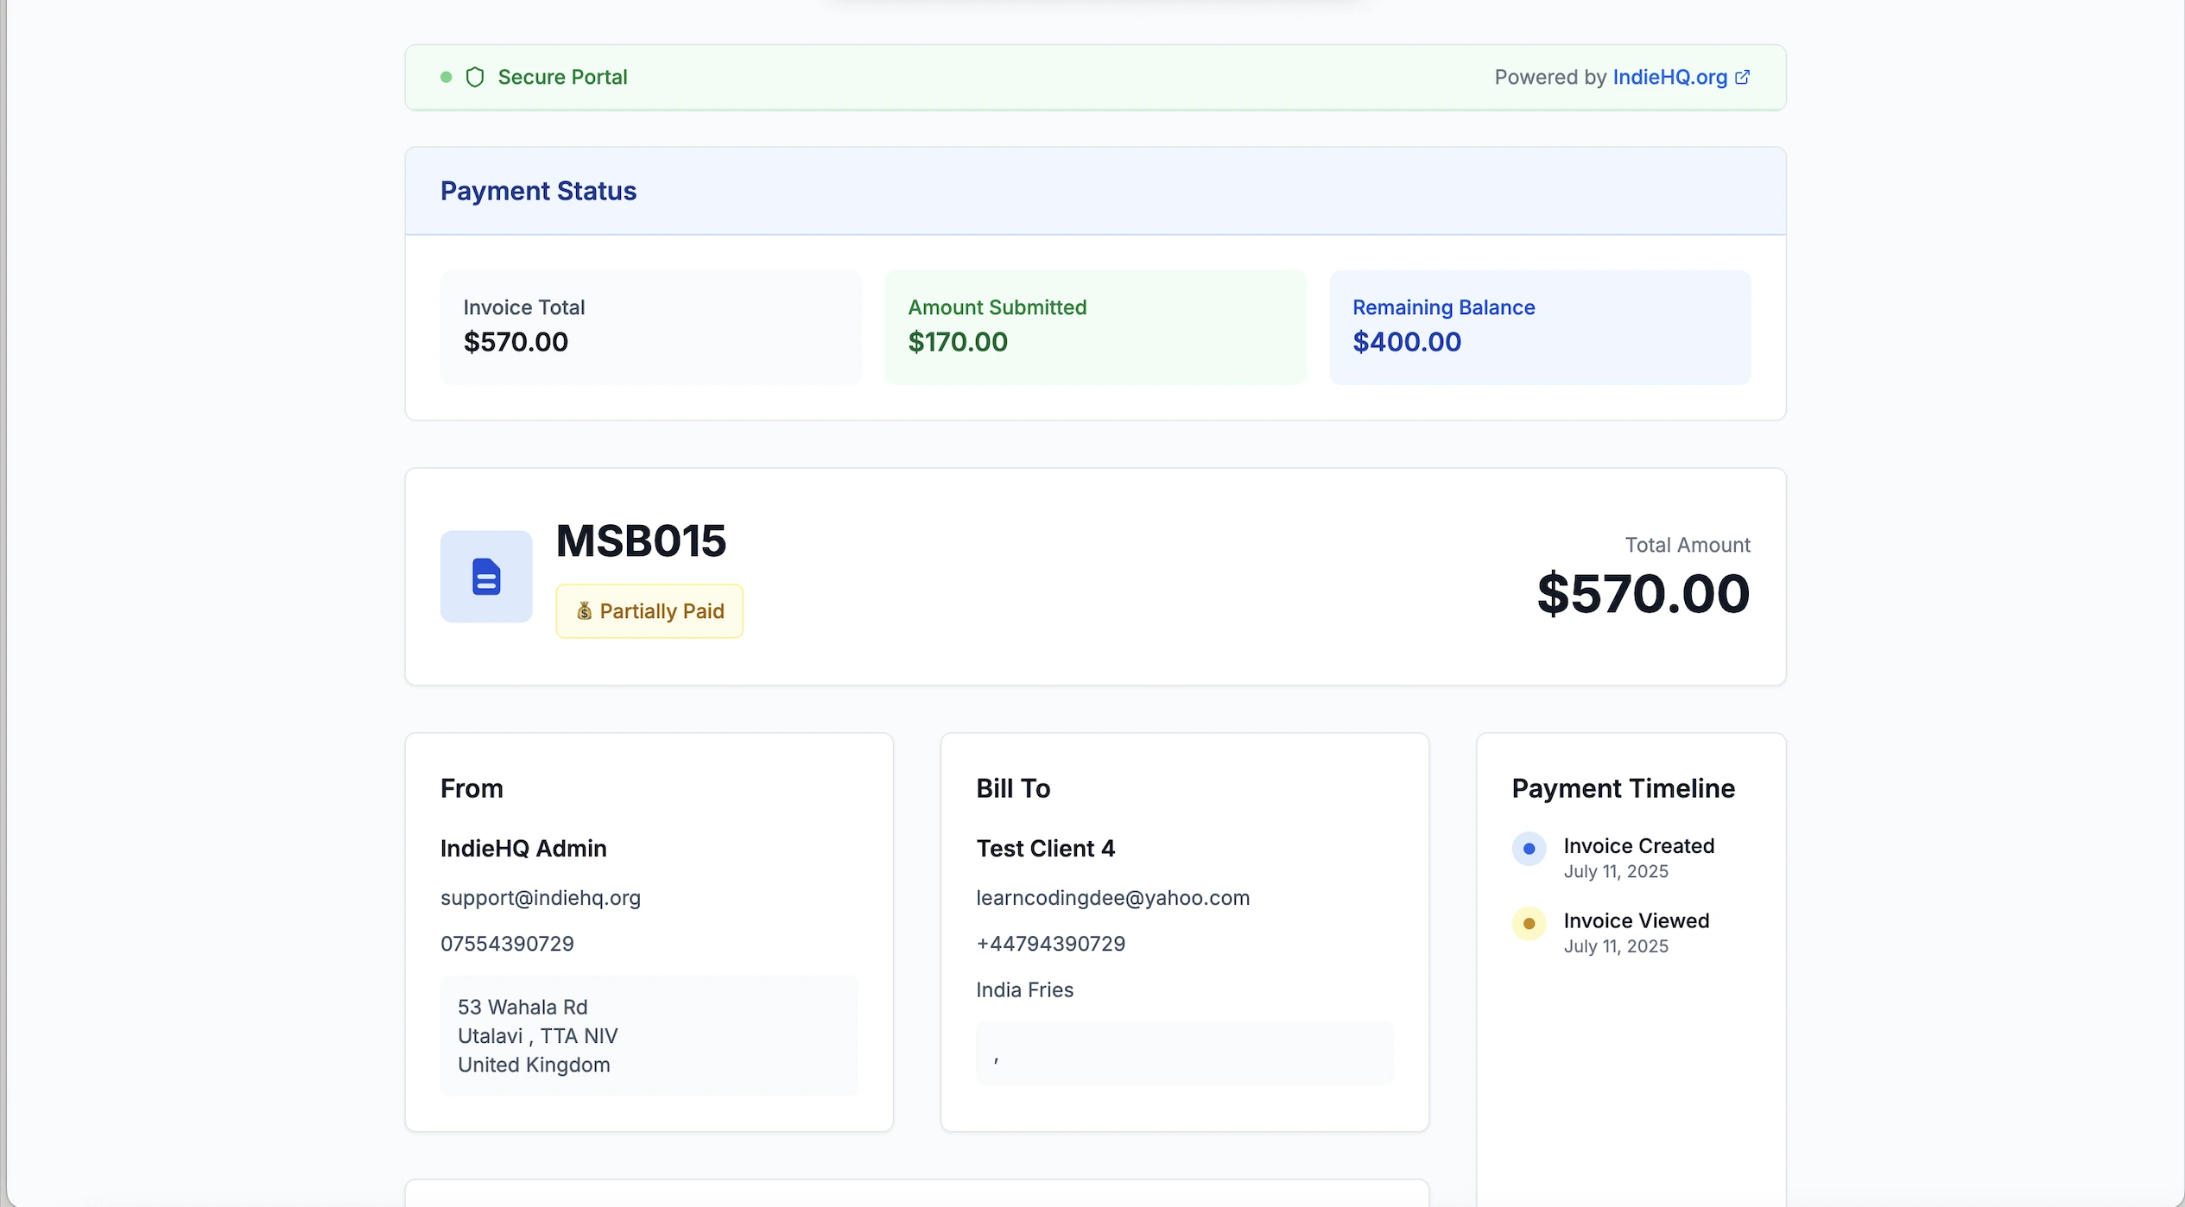Click the Remaining Balance $400.00 value

pos(1407,342)
